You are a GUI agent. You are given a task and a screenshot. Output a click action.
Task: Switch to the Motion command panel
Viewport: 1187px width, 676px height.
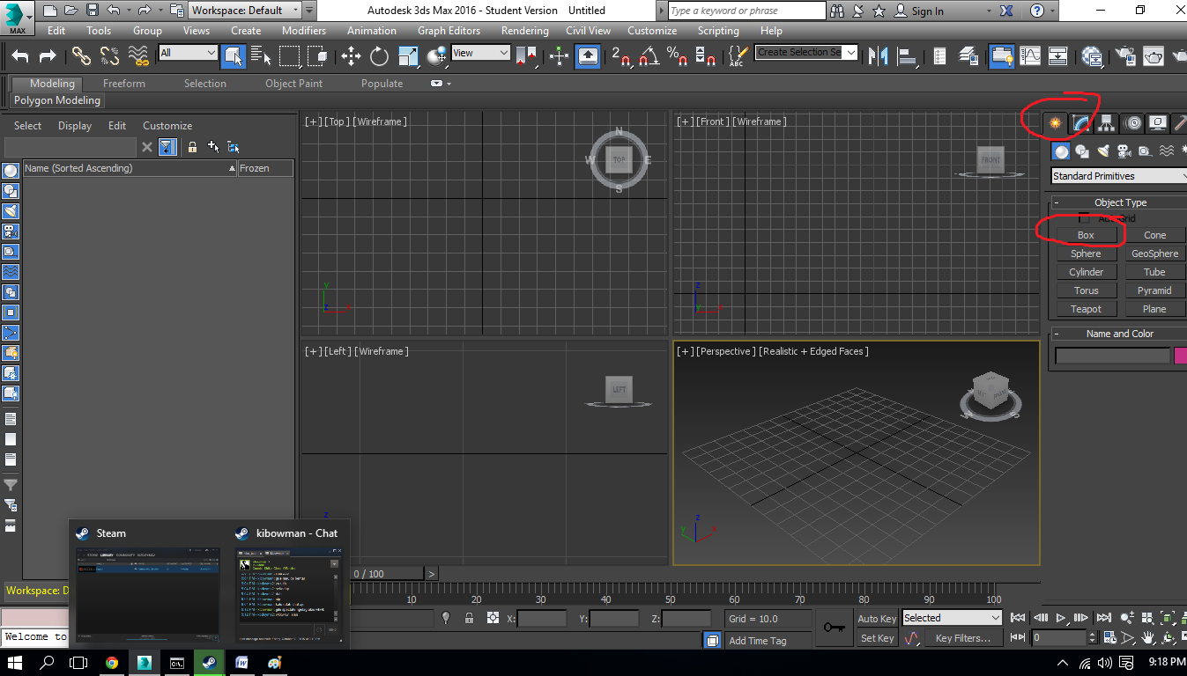click(1133, 123)
